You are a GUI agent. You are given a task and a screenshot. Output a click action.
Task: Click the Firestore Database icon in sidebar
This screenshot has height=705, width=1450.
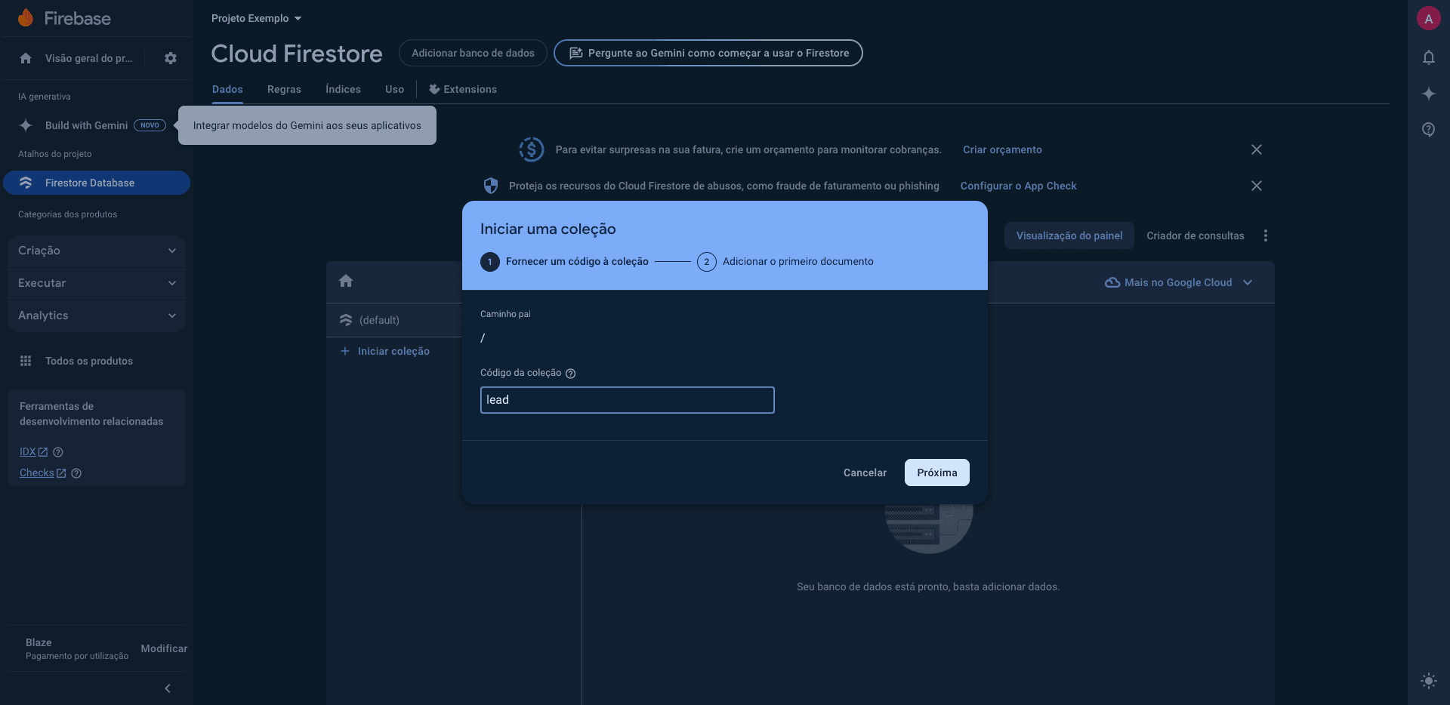click(x=26, y=183)
